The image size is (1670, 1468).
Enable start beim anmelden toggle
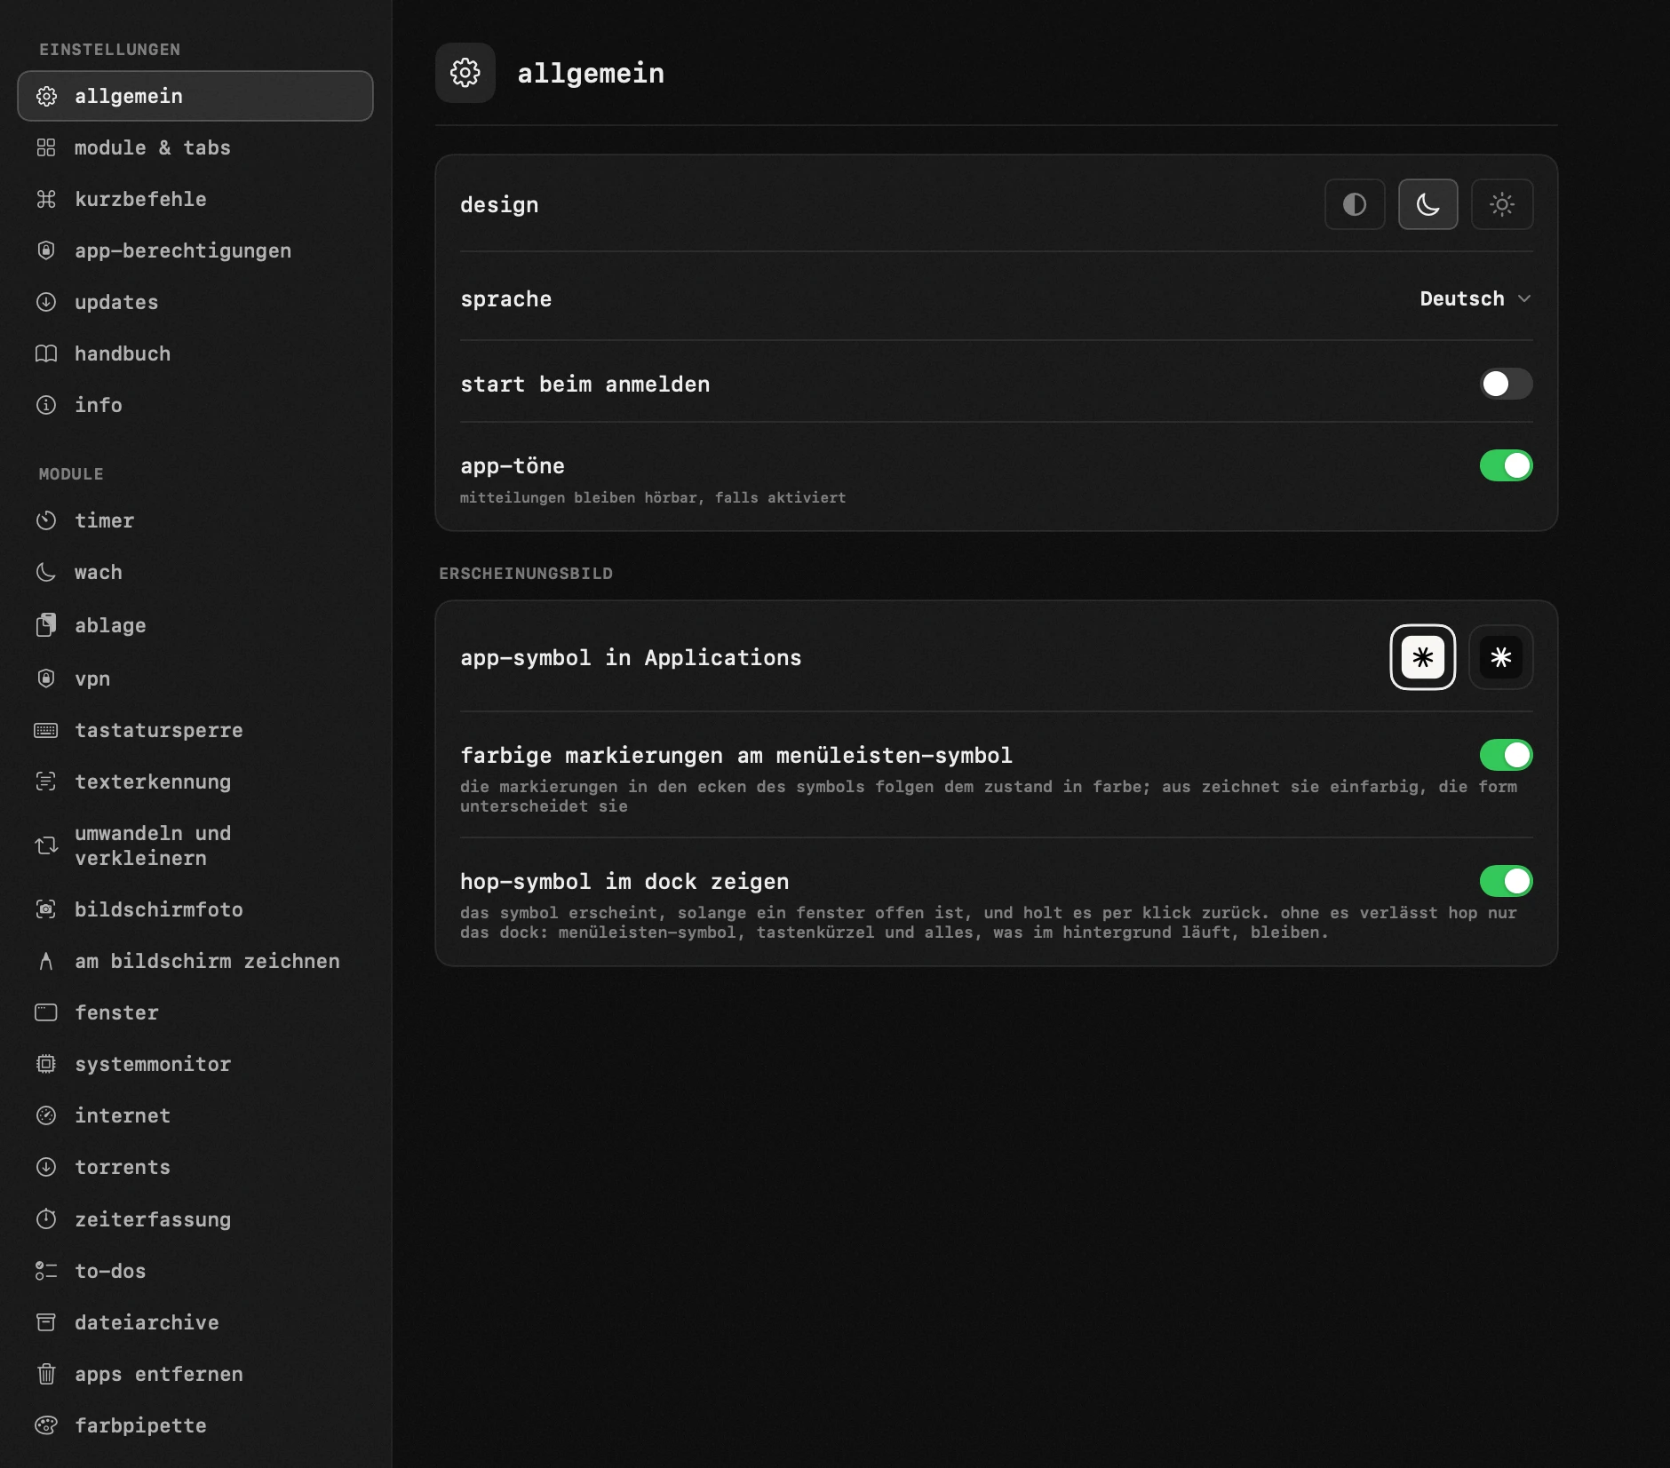click(1506, 384)
